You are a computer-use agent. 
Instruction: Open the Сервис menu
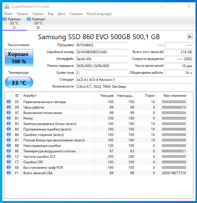[38, 14]
